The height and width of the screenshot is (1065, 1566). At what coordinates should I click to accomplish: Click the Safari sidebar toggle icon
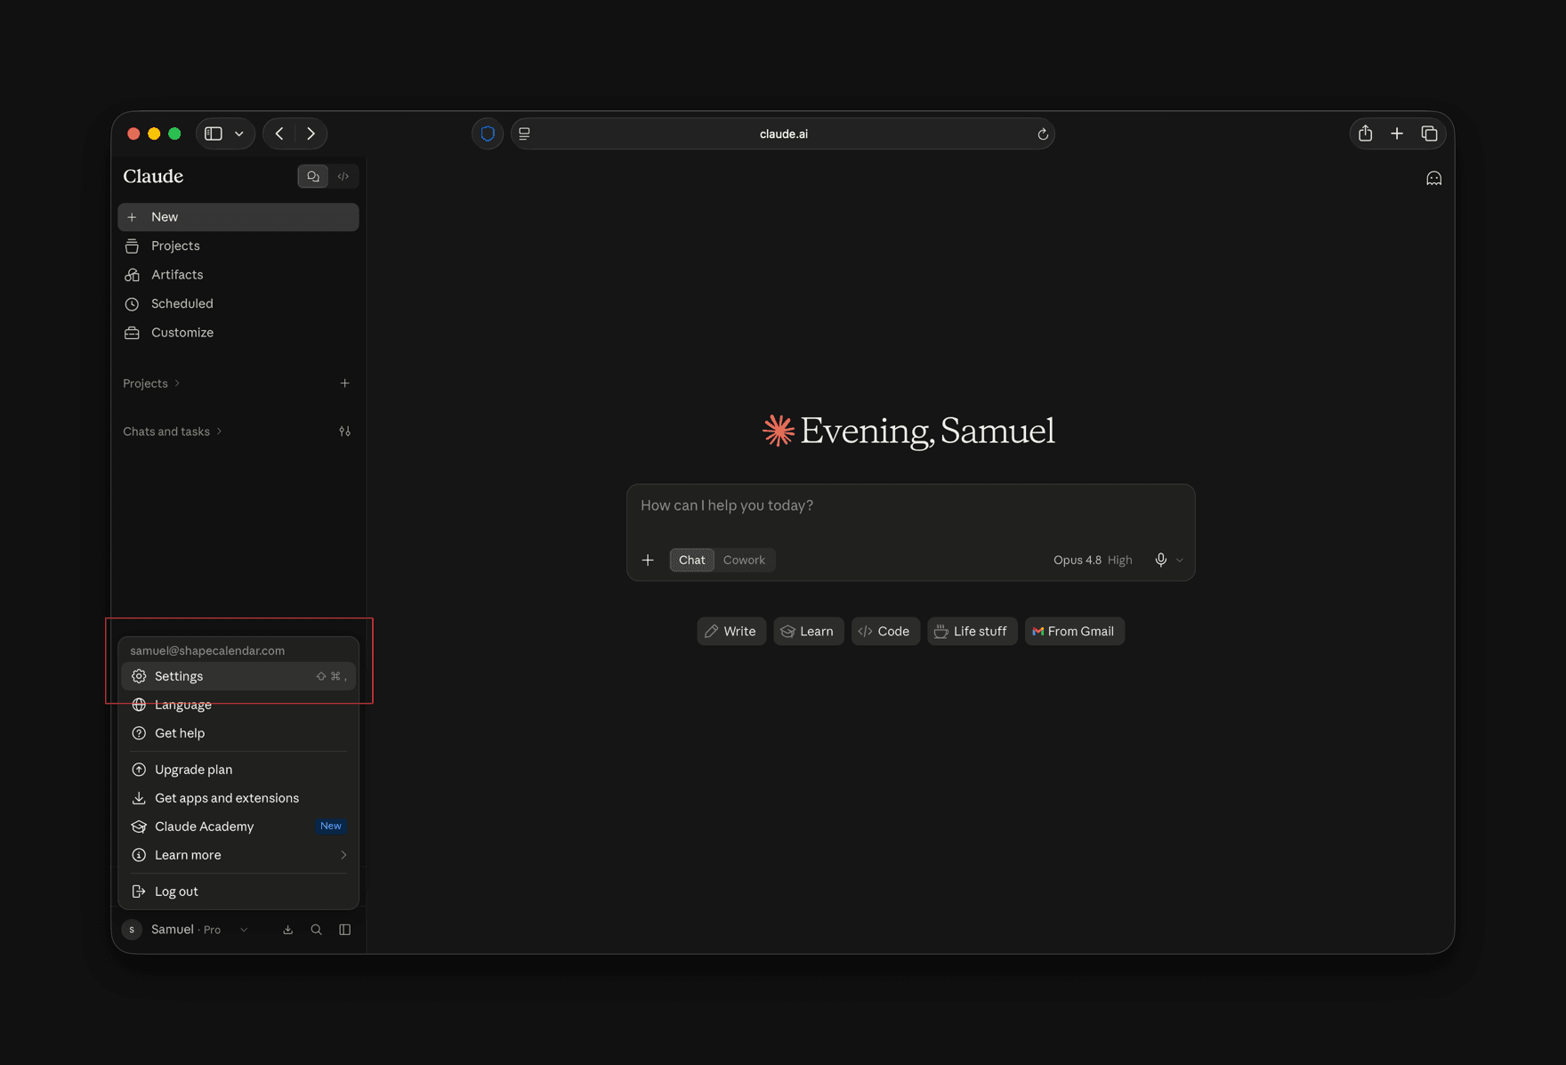click(214, 133)
